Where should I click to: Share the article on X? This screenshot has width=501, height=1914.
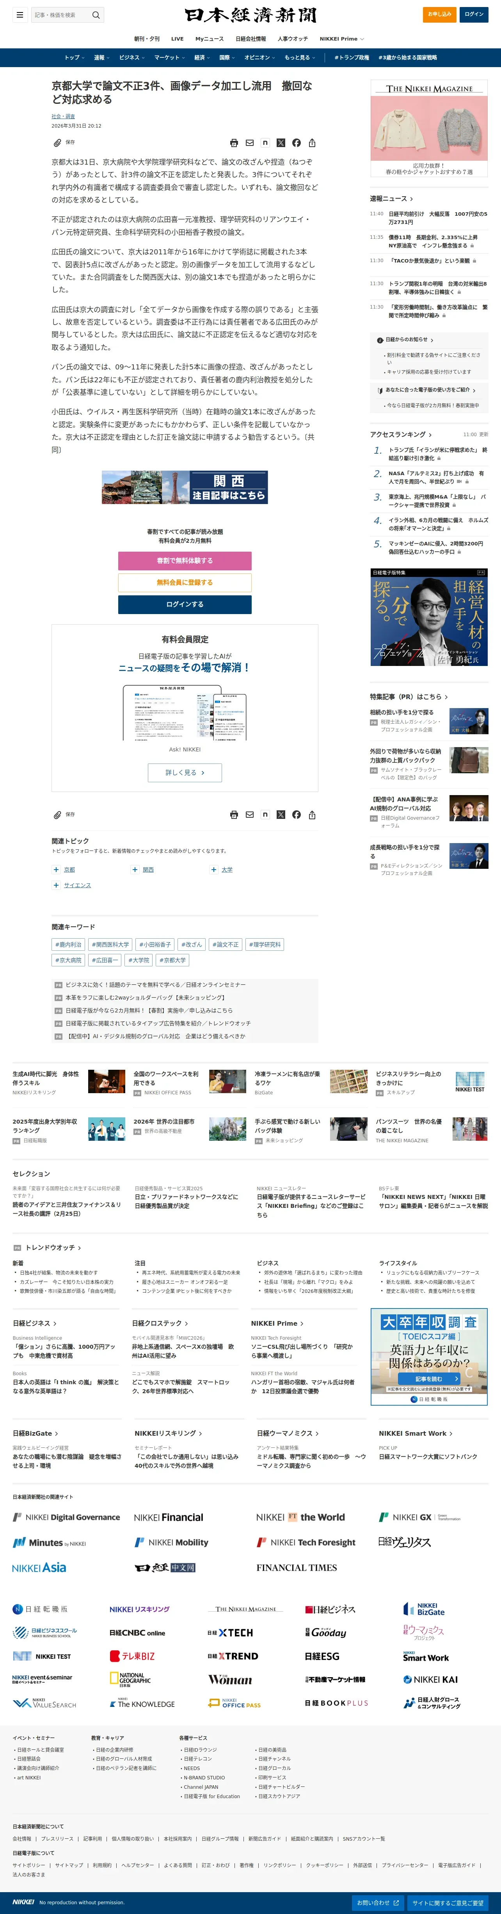281,143
